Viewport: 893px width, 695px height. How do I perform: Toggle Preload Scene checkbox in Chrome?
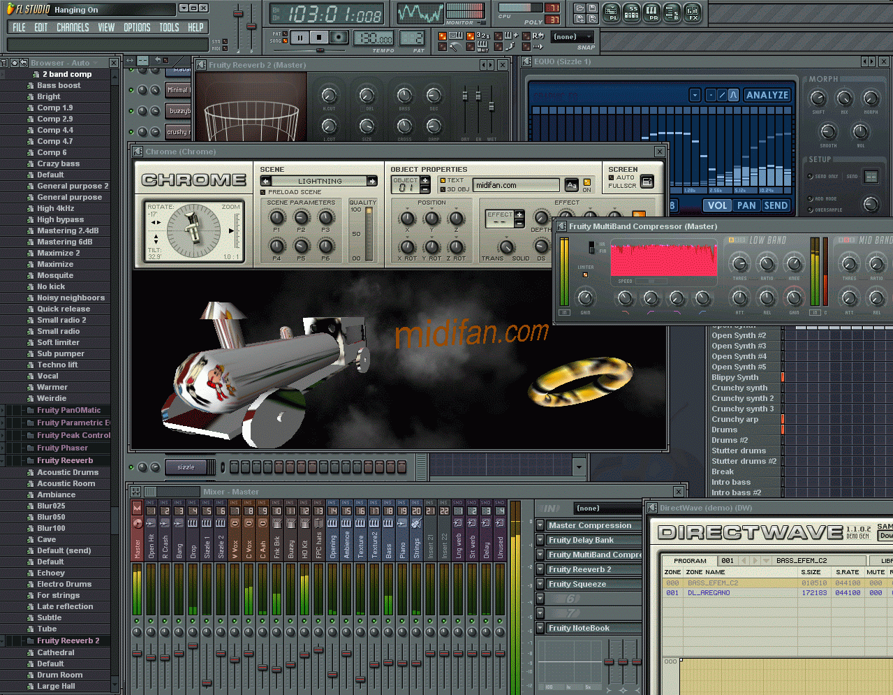(263, 192)
